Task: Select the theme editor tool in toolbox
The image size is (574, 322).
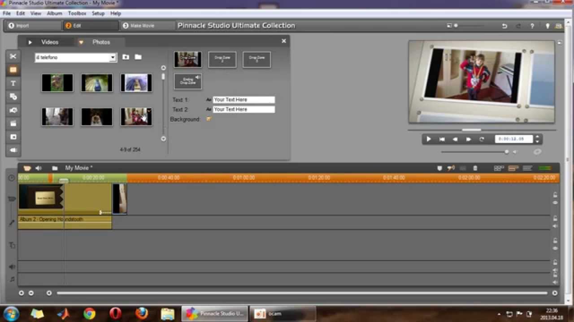Action: [x=13, y=70]
